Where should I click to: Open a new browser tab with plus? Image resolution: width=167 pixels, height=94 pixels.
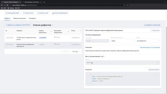(x=44, y=2)
